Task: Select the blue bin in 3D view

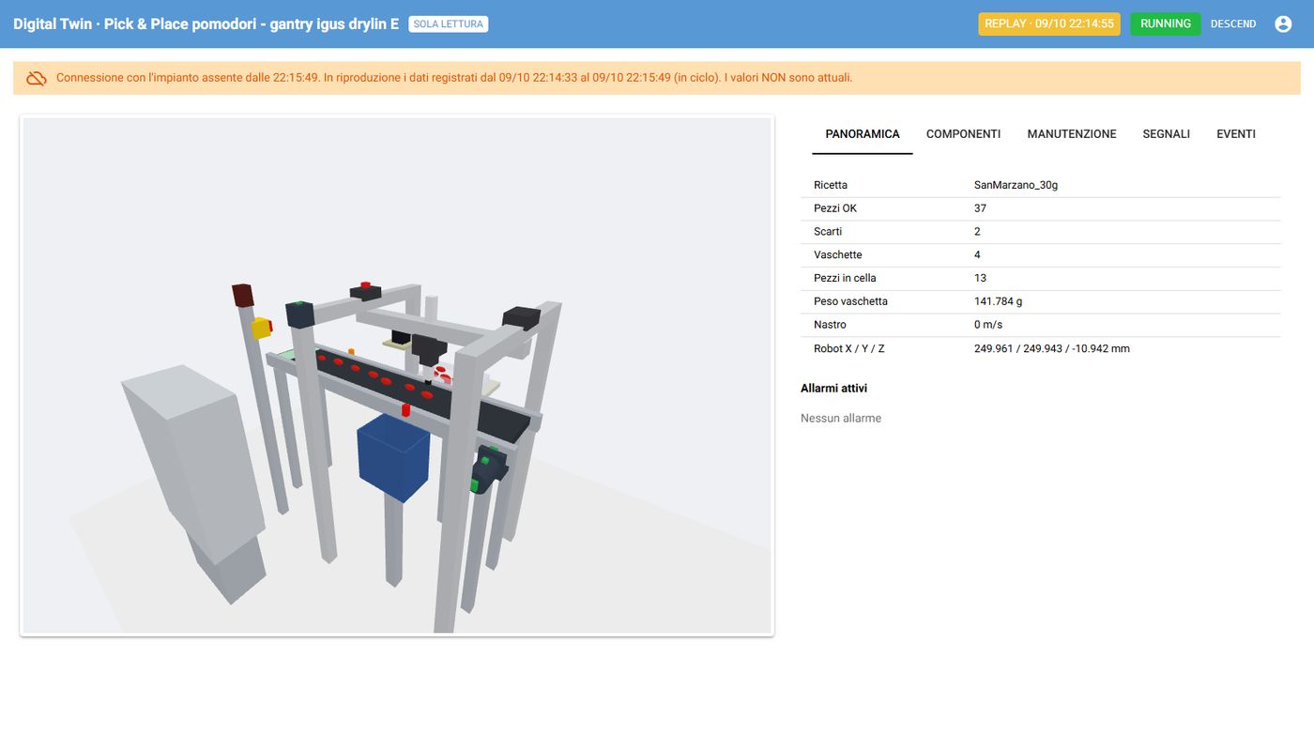Action: point(393,457)
